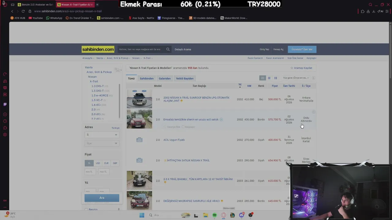This screenshot has height=220, width=392.
Task: Select the EUR currency toggle
Action: [x=106, y=163]
